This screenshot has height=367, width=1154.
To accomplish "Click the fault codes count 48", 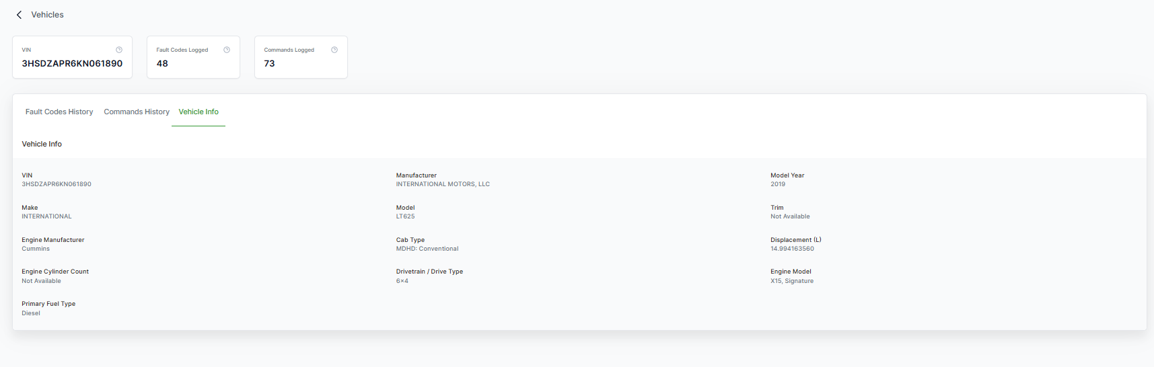I will click(162, 64).
